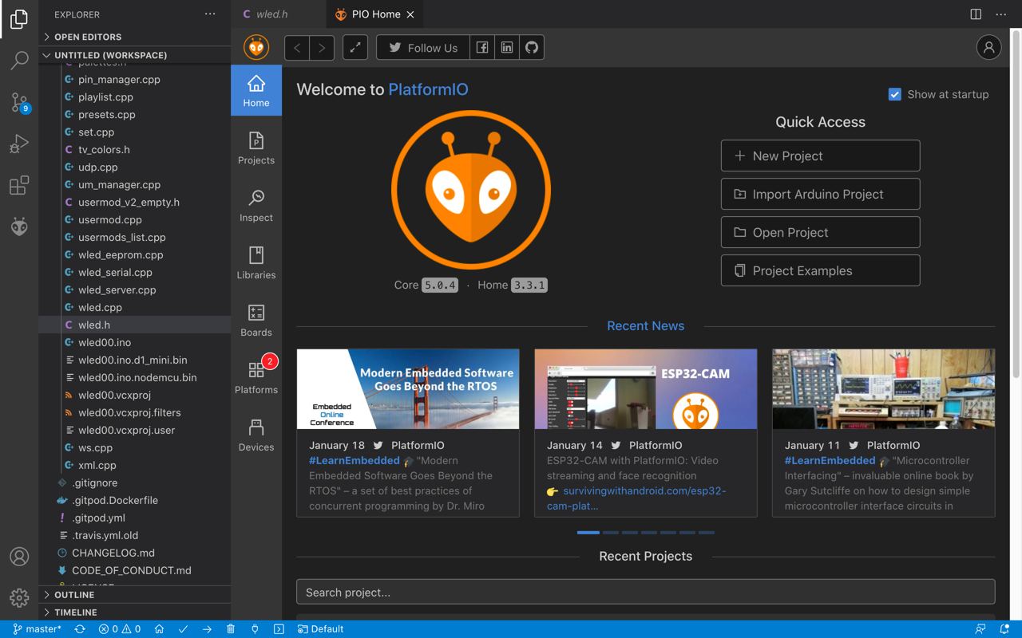Click PlatformIO Upload arrow in status bar
1022x638 pixels.
tap(207, 629)
